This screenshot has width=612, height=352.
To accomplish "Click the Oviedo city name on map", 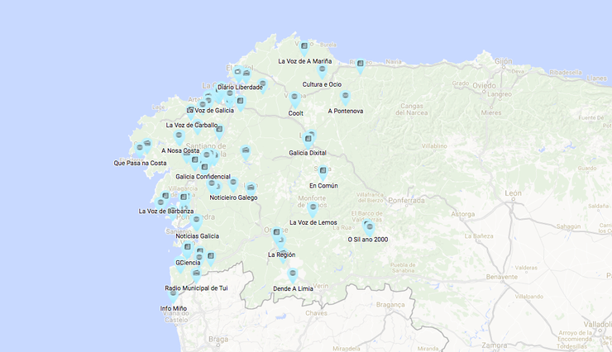I will [x=485, y=86].
